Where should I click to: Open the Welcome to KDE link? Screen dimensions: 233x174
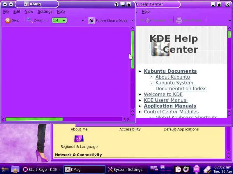click(163, 95)
